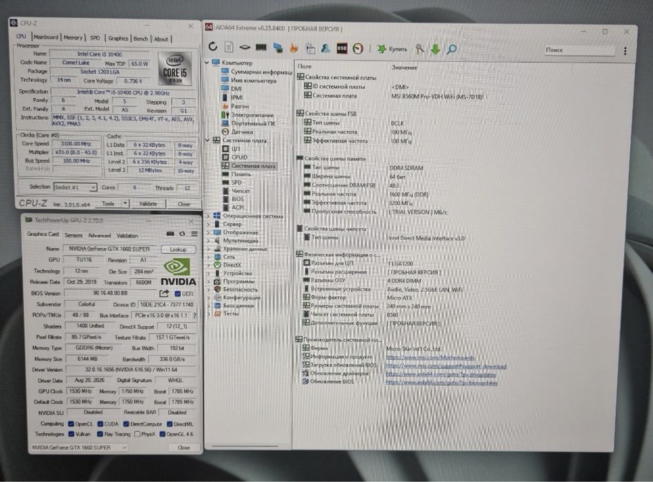Click the AIDA64 wrench preferences icon
This screenshot has width=653, height=482.
click(x=419, y=49)
